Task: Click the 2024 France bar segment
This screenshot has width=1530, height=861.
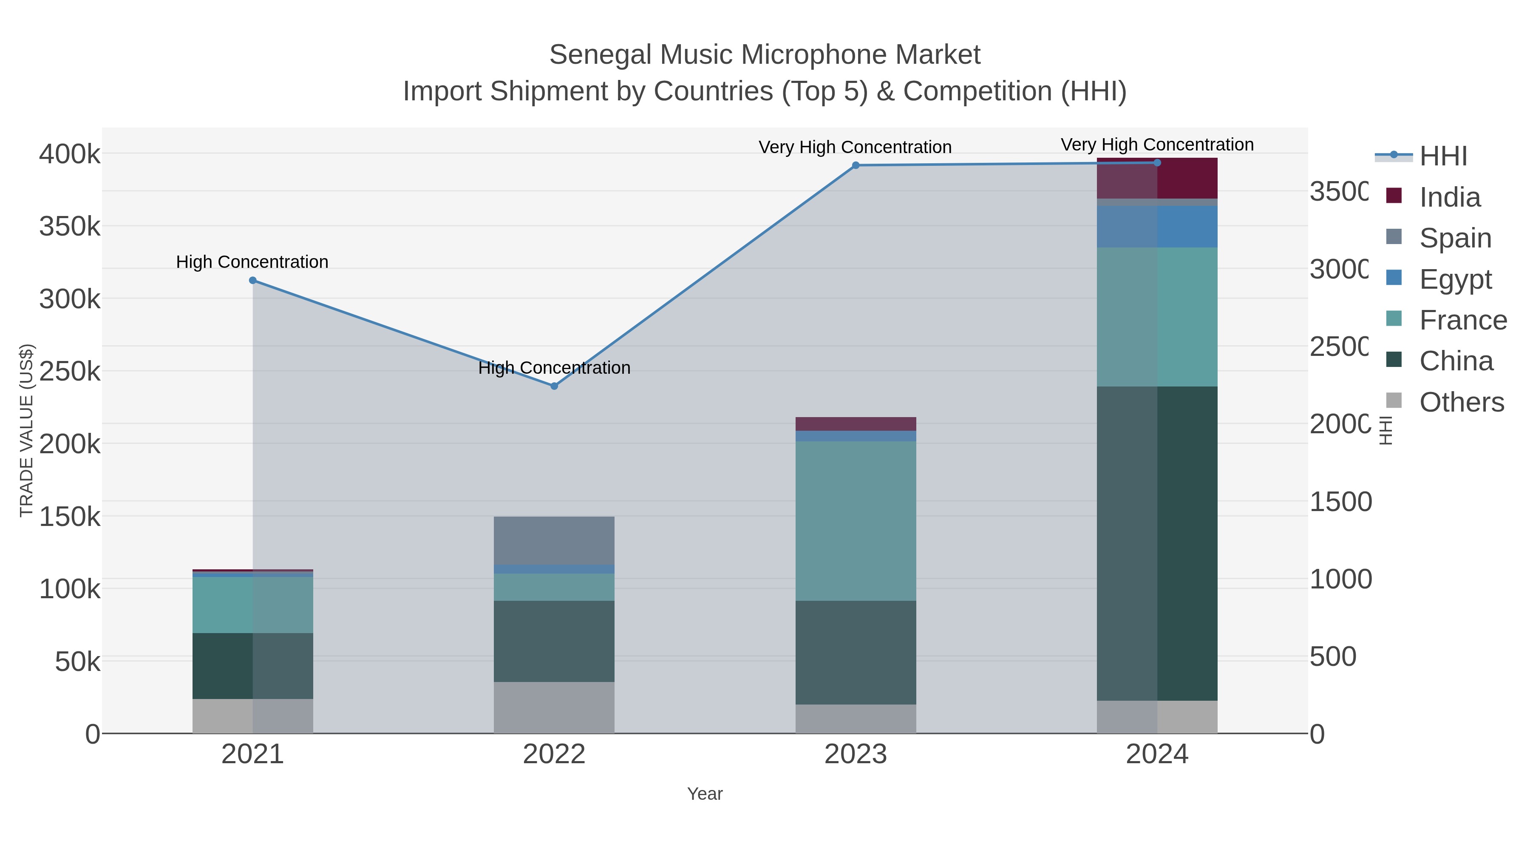Action: click(x=1157, y=317)
